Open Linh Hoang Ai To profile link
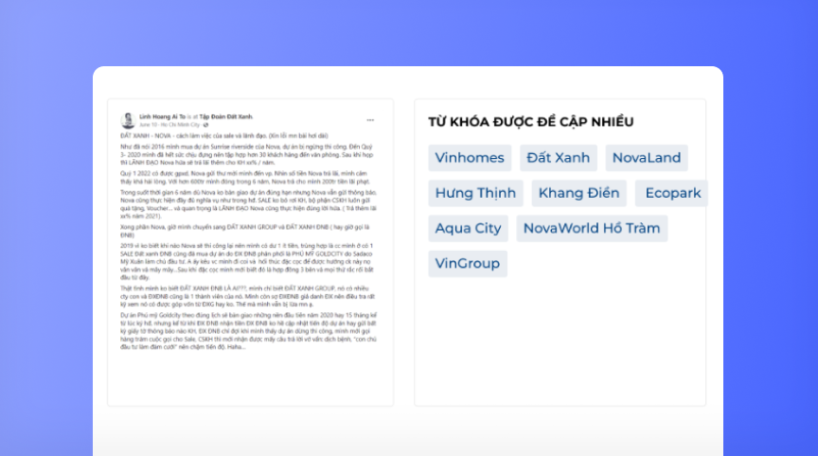Image resolution: width=818 pixels, height=456 pixels. (x=162, y=116)
